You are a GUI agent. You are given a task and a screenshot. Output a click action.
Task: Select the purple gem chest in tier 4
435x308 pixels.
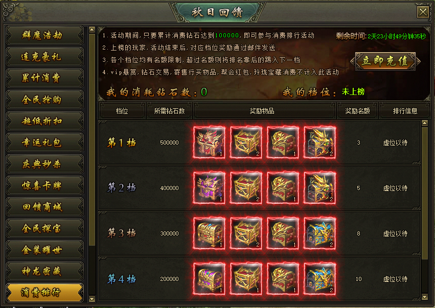209,279
